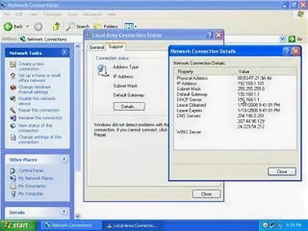Screen dimensions: 308x231
Task: Open the Edit menu
Action: tap(19, 14)
